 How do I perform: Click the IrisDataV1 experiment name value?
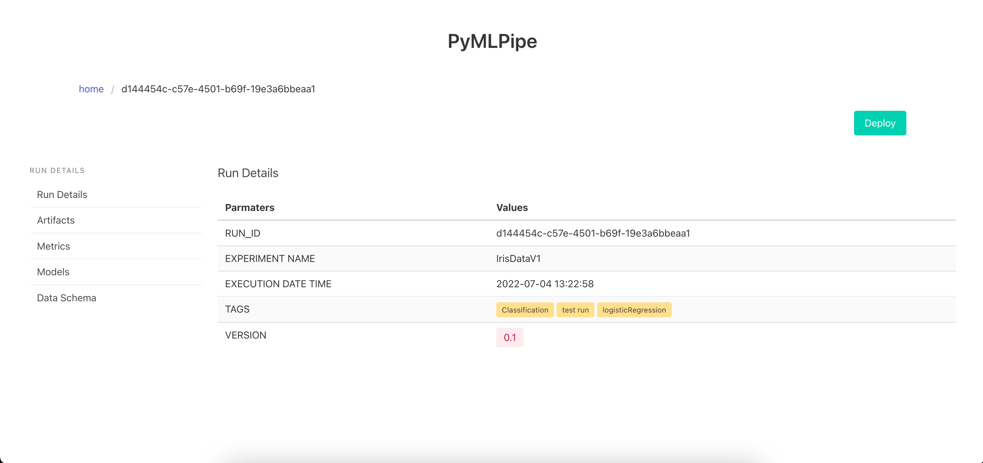pos(518,258)
